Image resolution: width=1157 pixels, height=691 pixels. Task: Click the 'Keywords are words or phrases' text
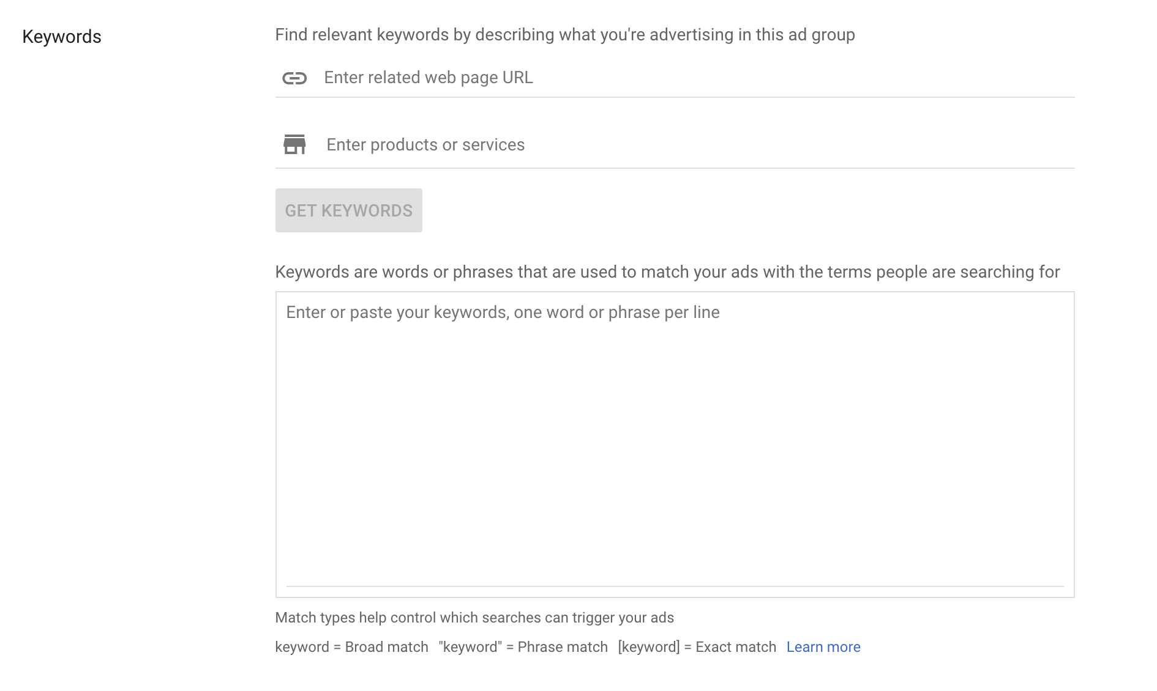667,272
